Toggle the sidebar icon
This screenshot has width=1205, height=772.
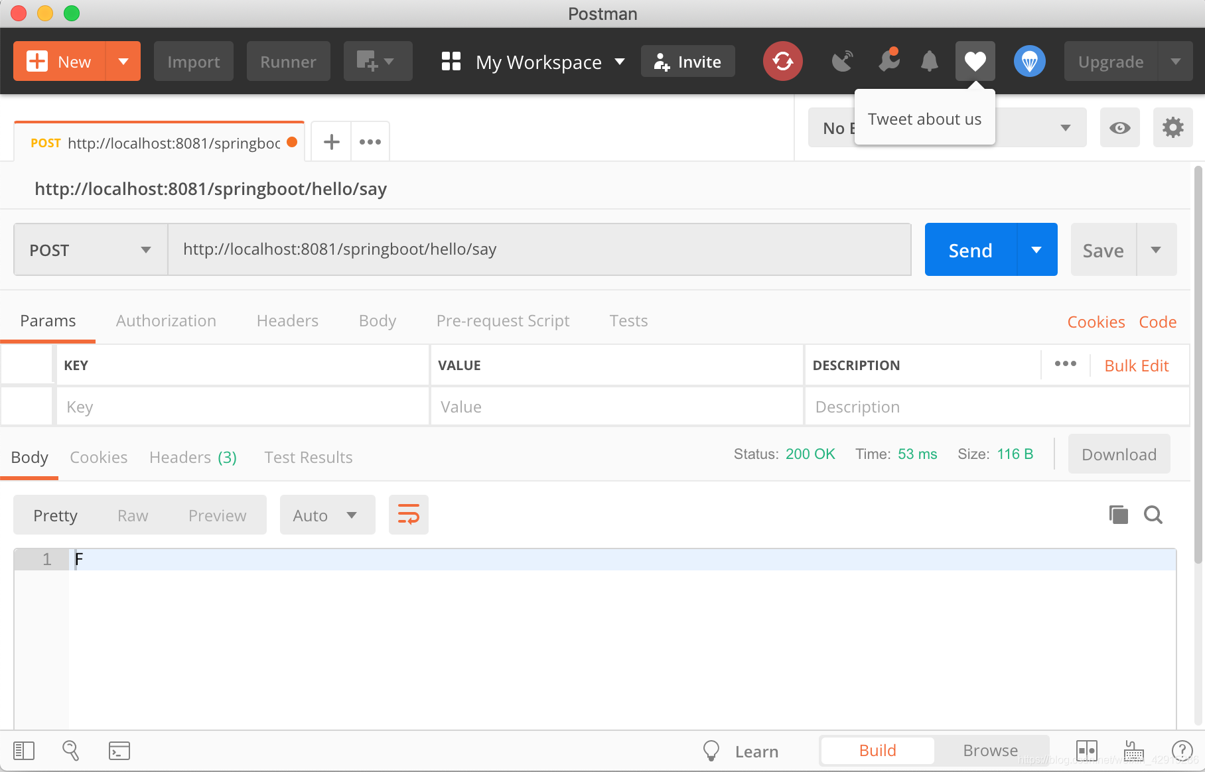click(24, 751)
